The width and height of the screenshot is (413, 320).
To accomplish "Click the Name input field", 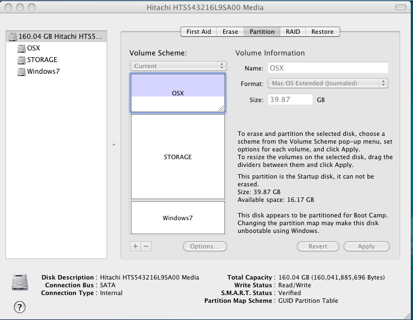I will pyautogui.click(x=328, y=68).
